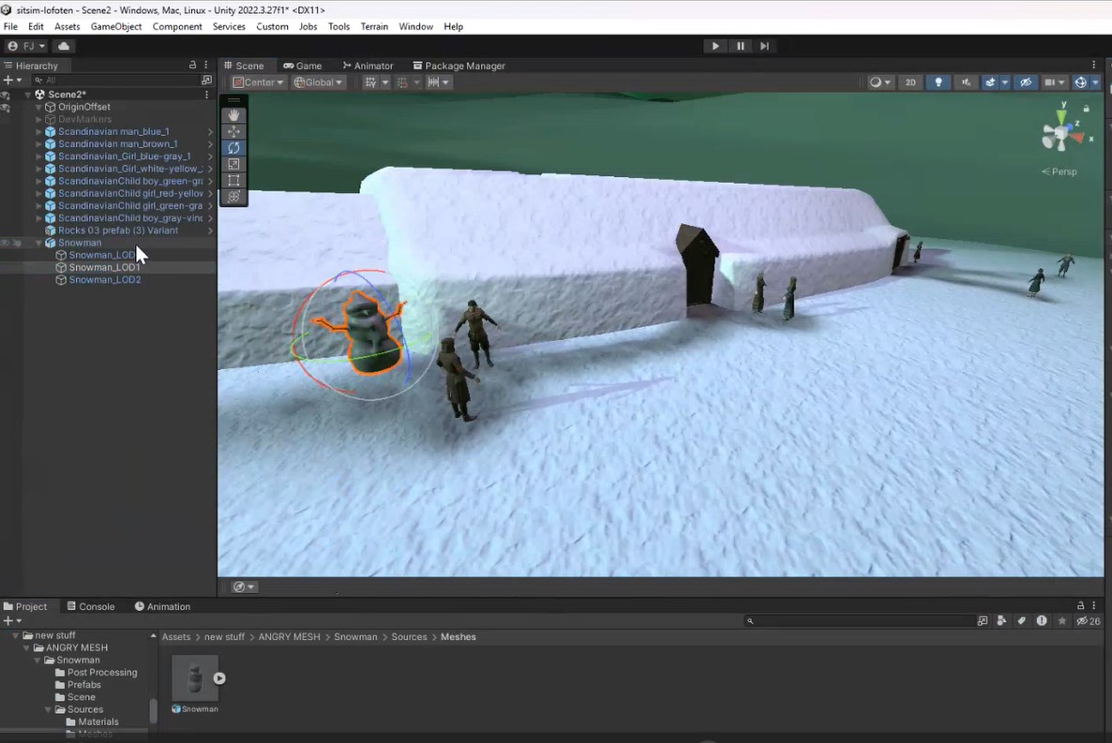The image size is (1112, 743).
Task: Select the Rect transform tool
Action: (233, 180)
